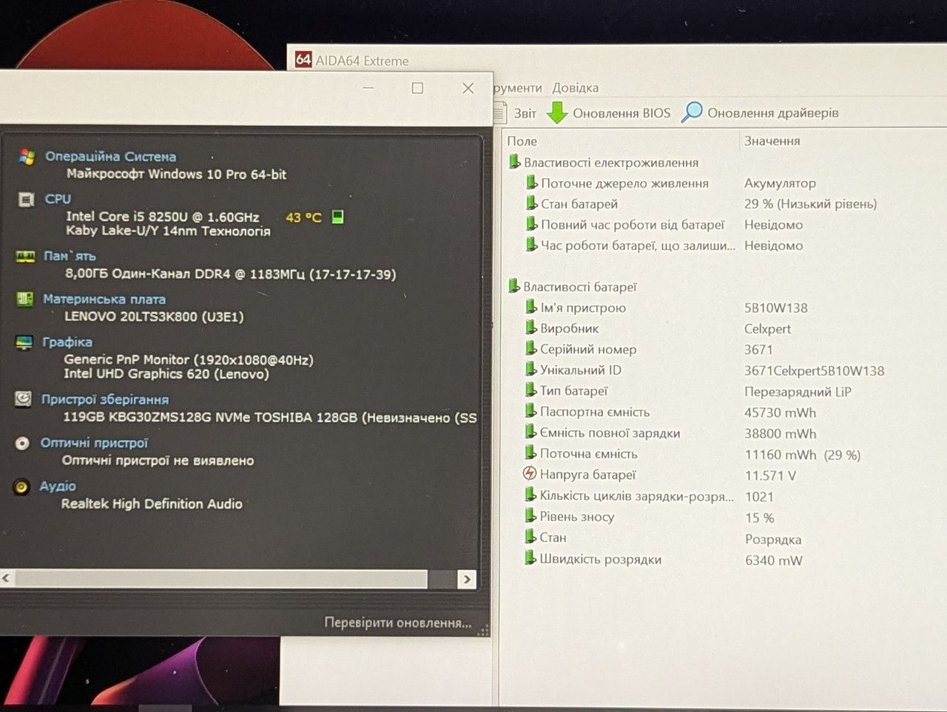Screen dimensions: 947x712
Task: Click the monitor icon beside Графіка
Action: [x=24, y=342]
